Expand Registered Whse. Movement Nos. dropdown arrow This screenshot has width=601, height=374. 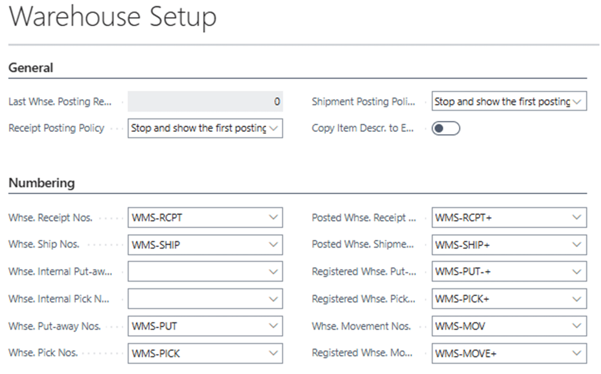pyautogui.click(x=577, y=353)
